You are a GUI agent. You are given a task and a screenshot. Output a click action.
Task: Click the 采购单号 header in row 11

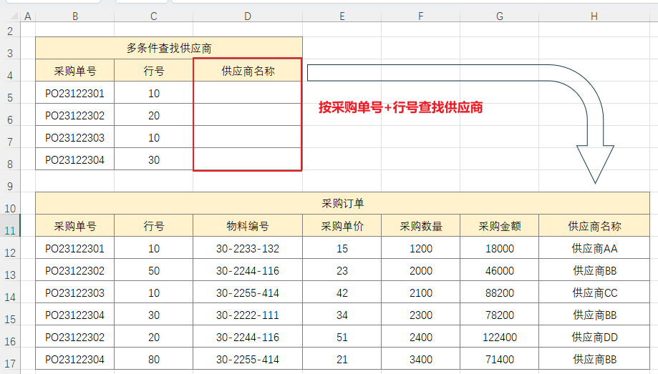click(75, 225)
